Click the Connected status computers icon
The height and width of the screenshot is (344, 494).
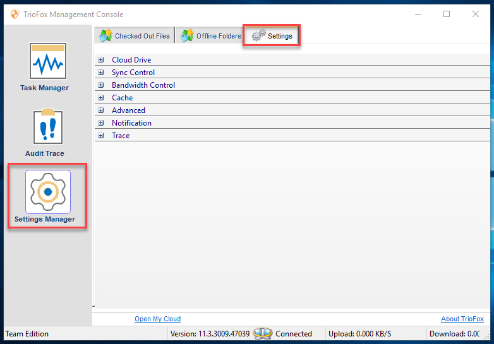pos(262,333)
